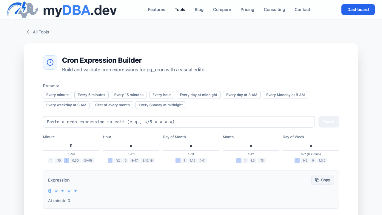Focus the Day of Month field
The width and height of the screenshot is (382, 215).
coord(191,146)
